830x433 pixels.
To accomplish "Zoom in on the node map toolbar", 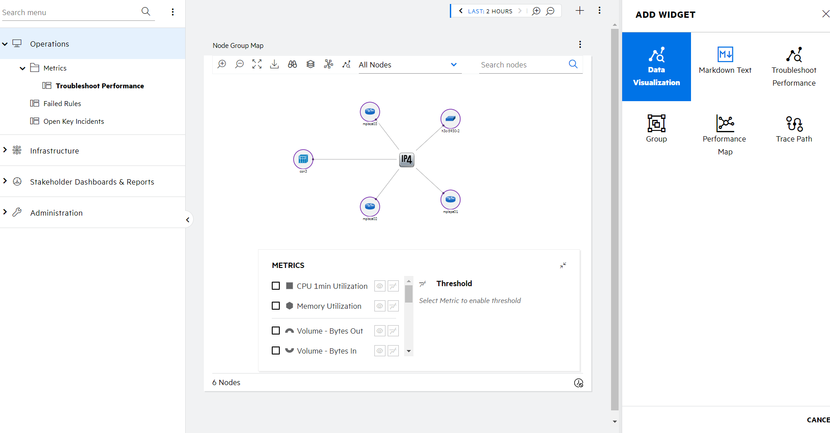I will [x=222, y=64].
